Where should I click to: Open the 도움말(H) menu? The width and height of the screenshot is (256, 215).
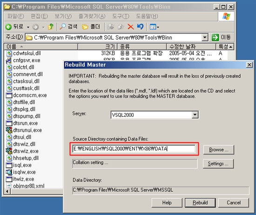tap(147, 16)
